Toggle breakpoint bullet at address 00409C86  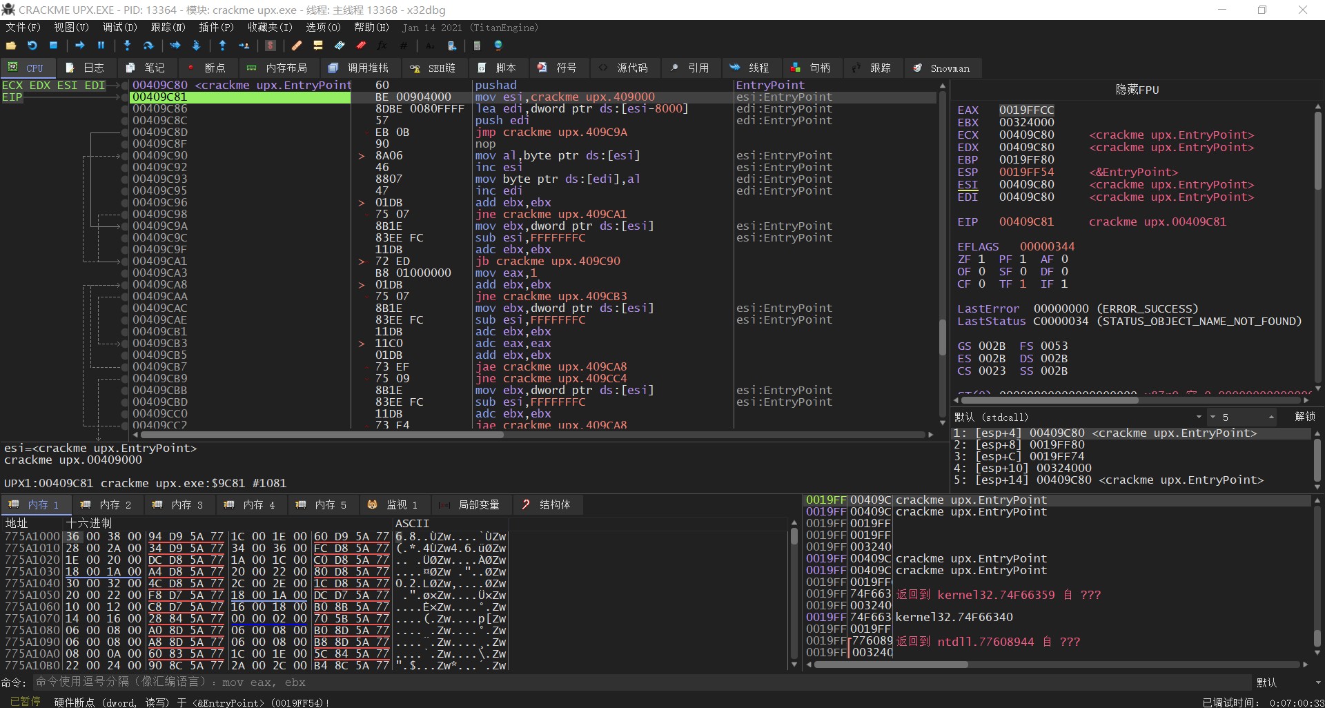click(x=125, y=109)
